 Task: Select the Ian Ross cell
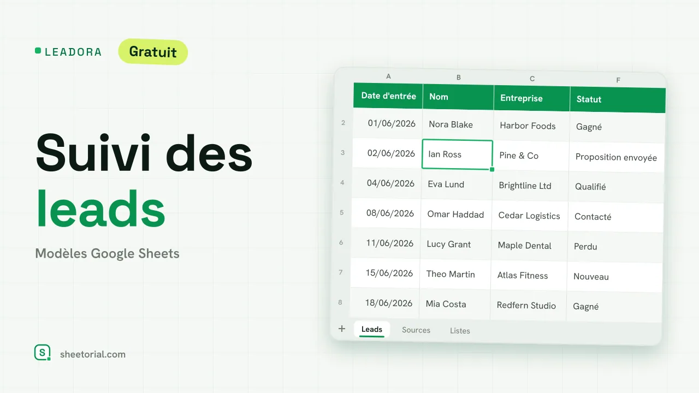pos(458,154)
